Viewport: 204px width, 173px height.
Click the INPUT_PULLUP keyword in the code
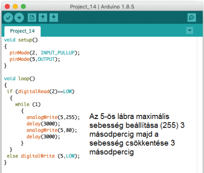[x=58, y=53]
